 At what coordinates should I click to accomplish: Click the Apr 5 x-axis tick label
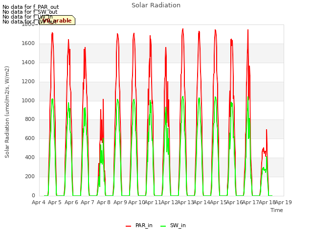tap(55, 202)
